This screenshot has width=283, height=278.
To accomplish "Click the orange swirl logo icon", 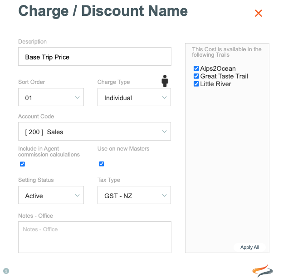I will [x=263, y=271].
